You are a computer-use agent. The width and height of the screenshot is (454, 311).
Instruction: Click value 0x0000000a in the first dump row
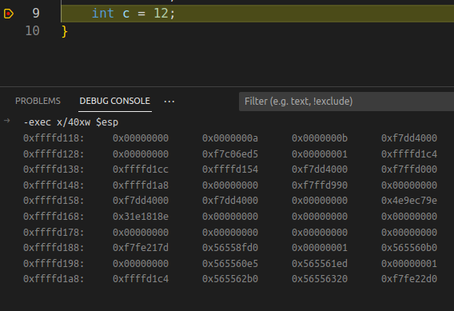click(230, 138)
